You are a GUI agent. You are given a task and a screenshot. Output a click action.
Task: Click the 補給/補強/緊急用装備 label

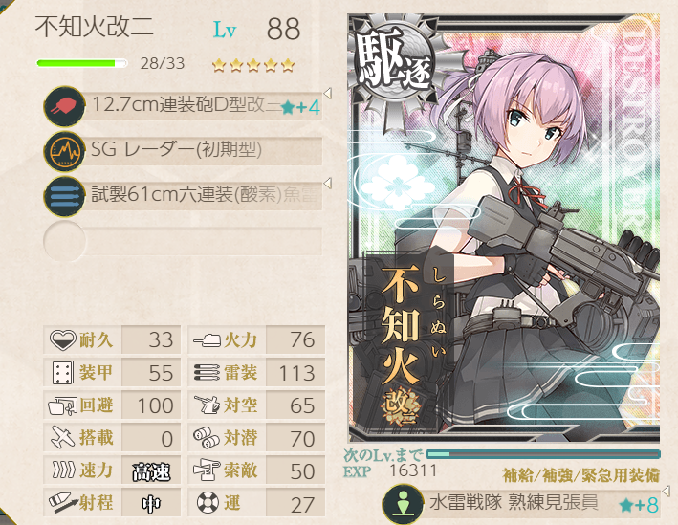(581, 475)
